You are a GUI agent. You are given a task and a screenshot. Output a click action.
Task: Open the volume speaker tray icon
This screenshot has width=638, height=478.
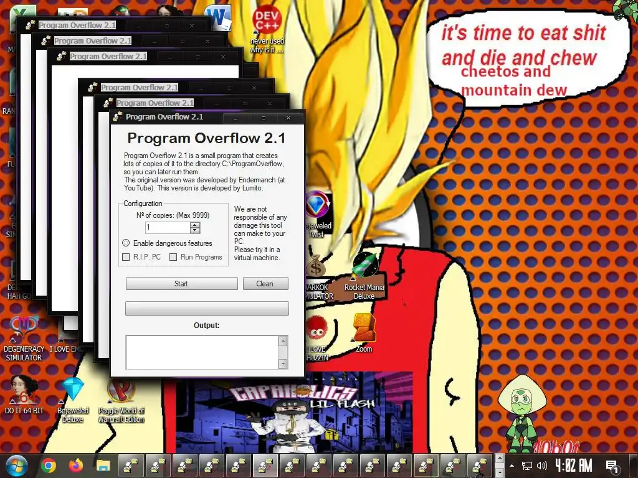tap(542, 466)
